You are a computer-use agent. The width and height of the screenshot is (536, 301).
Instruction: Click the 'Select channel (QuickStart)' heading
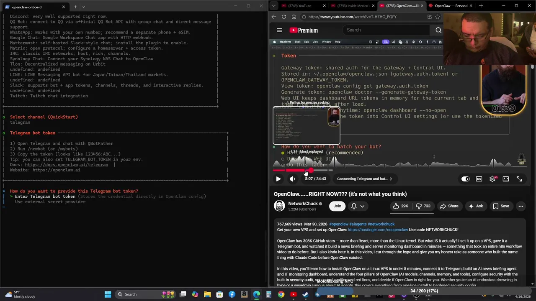coord(44,117)
